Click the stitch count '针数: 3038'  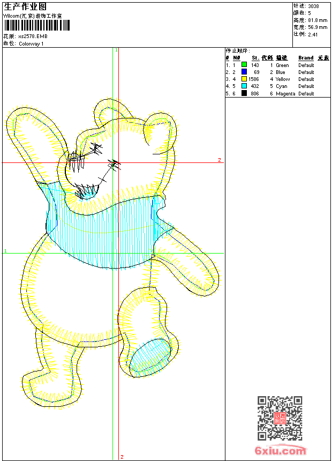(306, 6)
